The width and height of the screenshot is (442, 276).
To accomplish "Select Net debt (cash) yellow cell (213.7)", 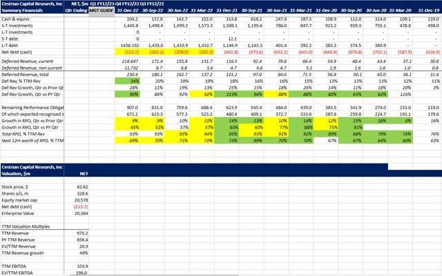I will point(127,52).
